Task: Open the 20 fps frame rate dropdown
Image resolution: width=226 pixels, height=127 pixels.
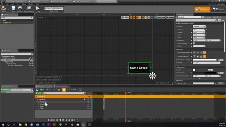Action: [x=73, y=90]
